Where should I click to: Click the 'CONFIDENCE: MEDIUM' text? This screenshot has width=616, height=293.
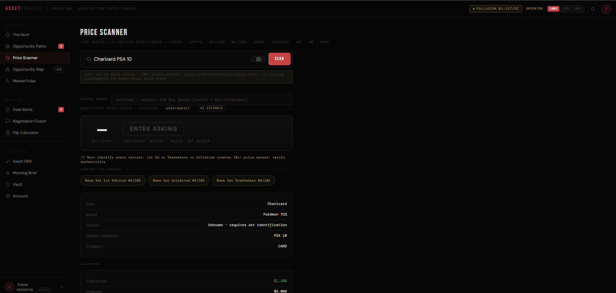143,141
